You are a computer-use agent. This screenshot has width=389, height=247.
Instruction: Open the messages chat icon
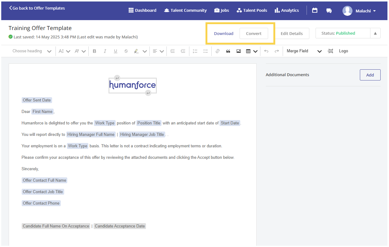click(x=329, y=11)
